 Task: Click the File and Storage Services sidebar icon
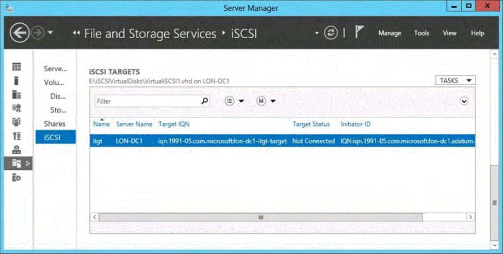(x=17, y=164)
